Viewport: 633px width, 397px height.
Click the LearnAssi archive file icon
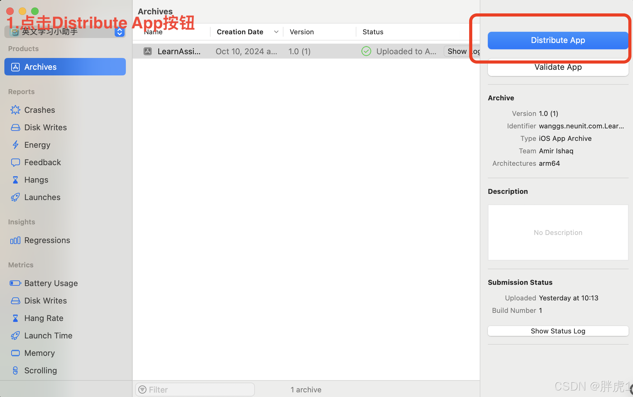(148, 51)
